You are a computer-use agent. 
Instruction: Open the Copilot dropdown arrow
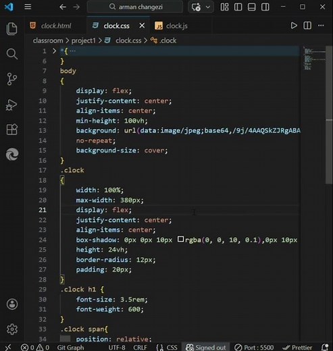(x=208, y=7)
